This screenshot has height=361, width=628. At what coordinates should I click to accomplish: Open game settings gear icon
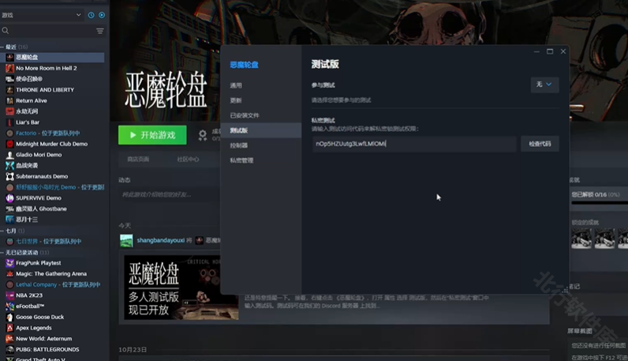click(x=203, y=135)
